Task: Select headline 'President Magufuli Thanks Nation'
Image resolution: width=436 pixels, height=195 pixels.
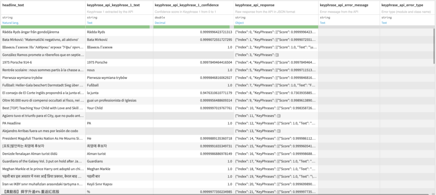Action: coord(43,138)
